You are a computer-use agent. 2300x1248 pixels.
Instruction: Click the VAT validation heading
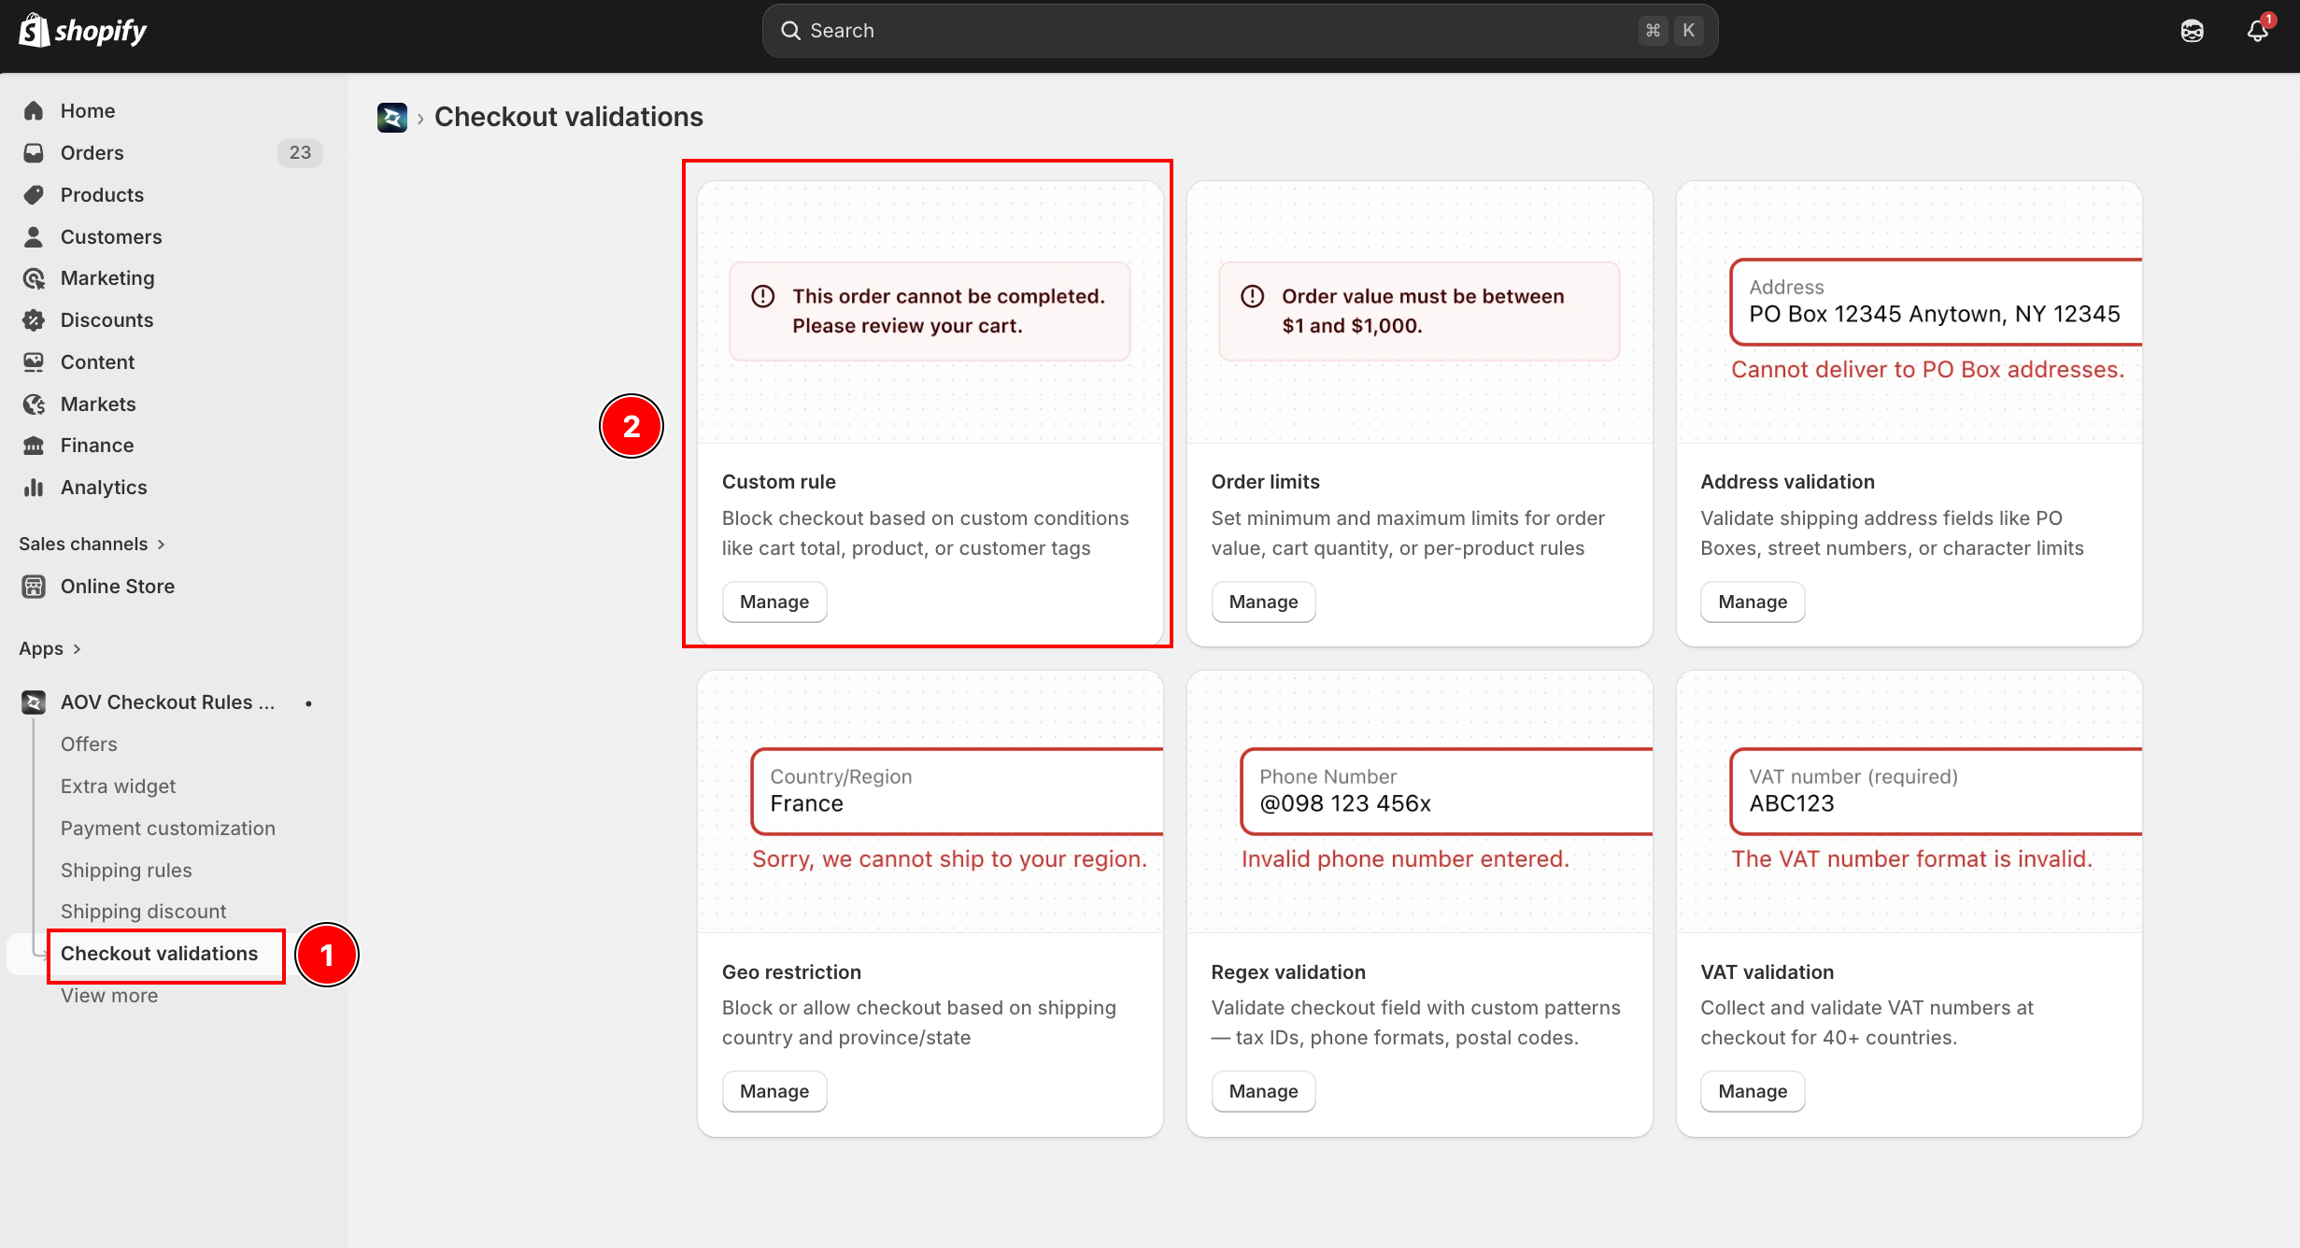click(x=1767, y=972)
